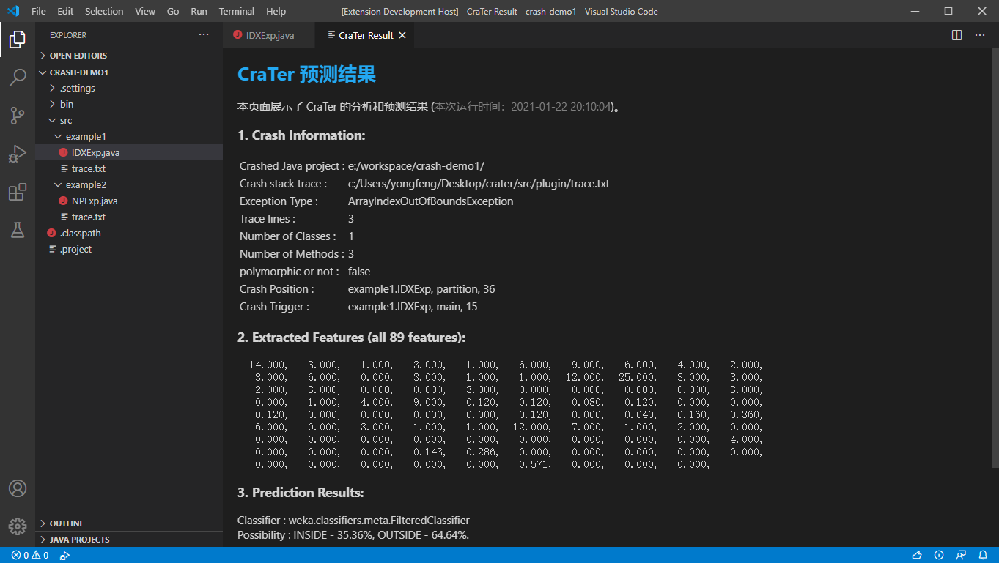Screen dimensions: 999x563
Task: Click the crash stack trace path text
Action: [x=479, y=184]
